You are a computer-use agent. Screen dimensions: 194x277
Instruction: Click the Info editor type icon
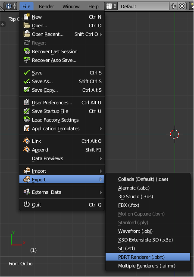click(8, 6)
